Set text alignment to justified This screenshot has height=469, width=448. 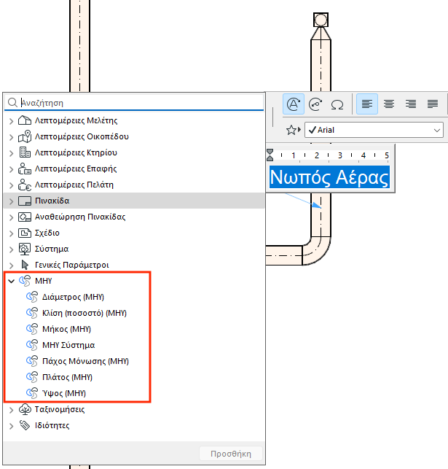tap(433, 104)
